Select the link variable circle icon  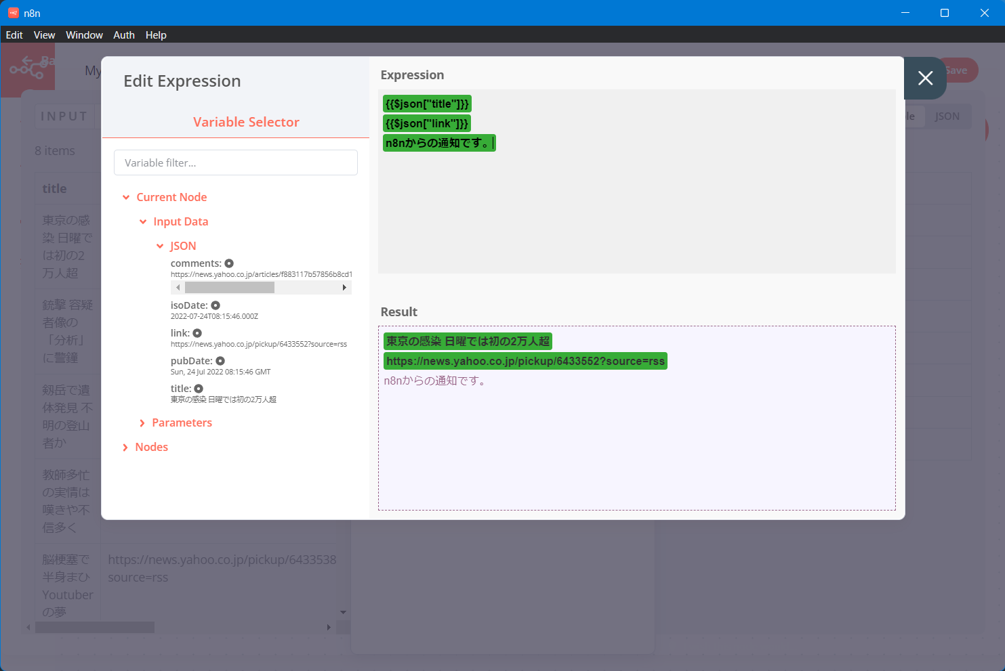197,333
